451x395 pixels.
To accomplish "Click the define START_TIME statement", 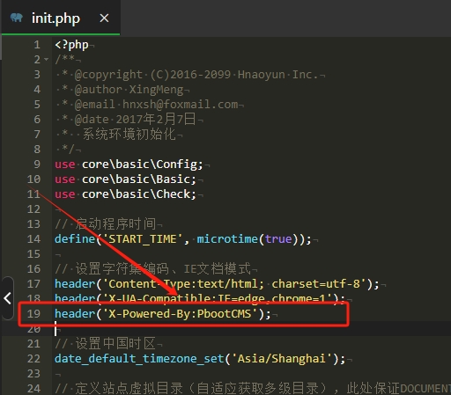I will coord(182,239).
